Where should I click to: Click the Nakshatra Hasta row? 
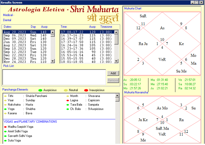coord(18,104)
